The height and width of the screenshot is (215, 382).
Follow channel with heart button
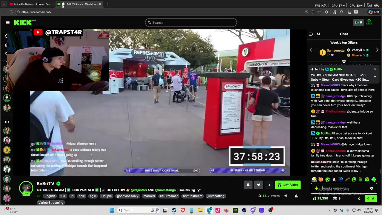[258, 185]
